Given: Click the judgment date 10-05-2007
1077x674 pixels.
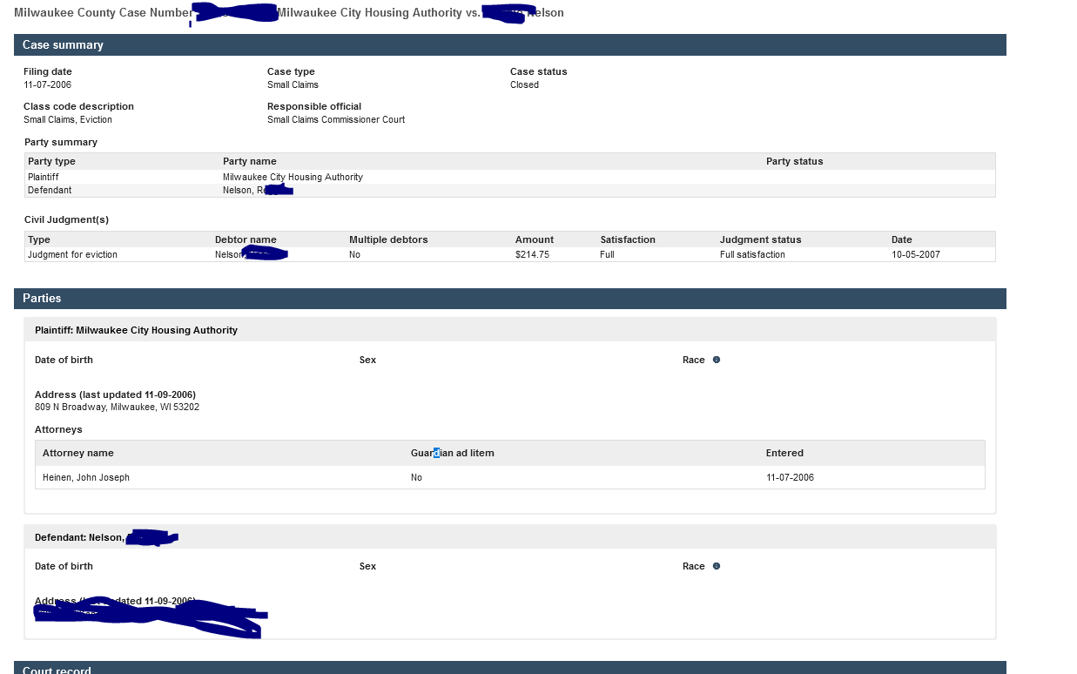Looking at the screenshot, I should pyautogui.click(x=915, y=254).
